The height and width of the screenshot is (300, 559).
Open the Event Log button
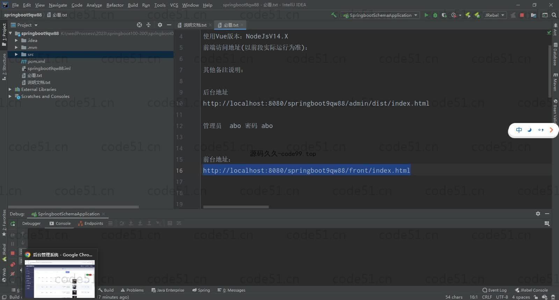coord(494,290)
